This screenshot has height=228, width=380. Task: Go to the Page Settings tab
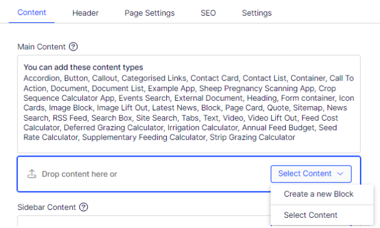(149, 13)
